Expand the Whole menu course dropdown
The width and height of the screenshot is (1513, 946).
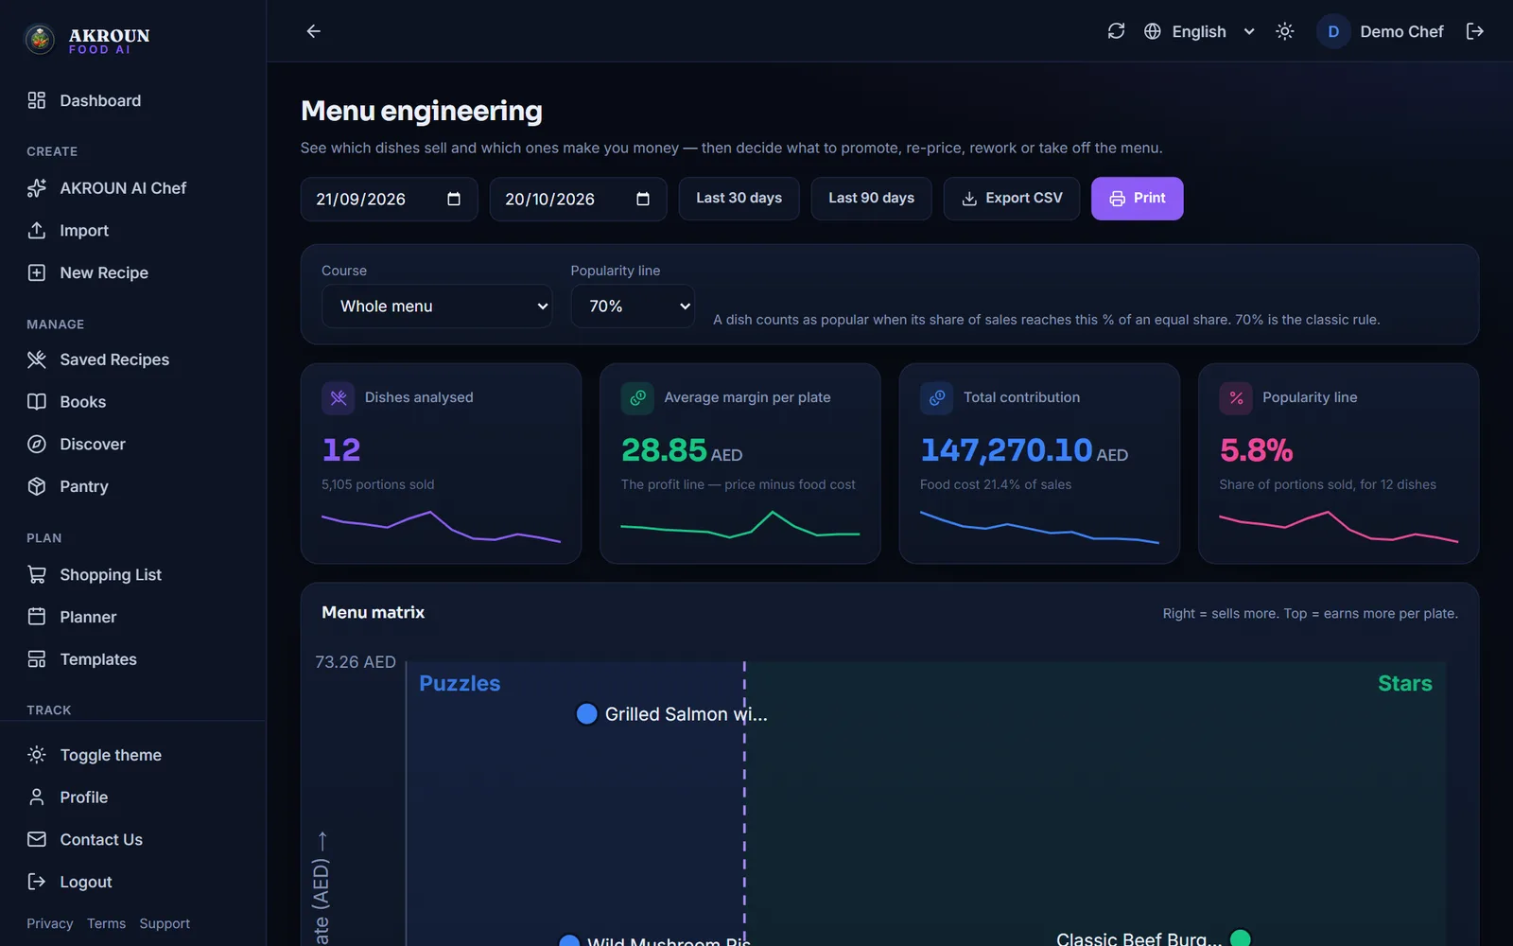(x=437, y=307)
